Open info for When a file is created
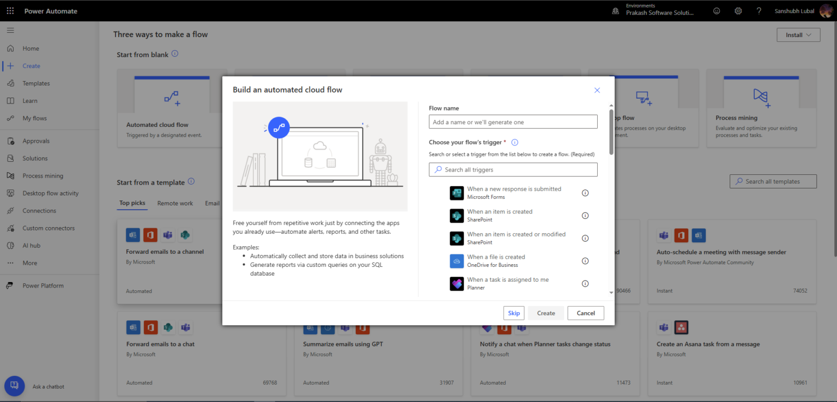837x402 pixels. pos(585,261)
